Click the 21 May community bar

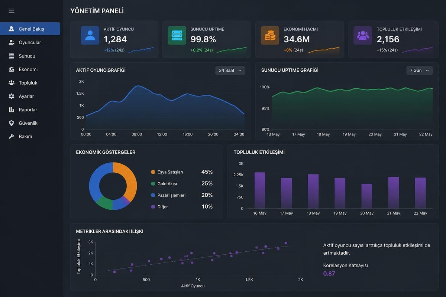394,192
